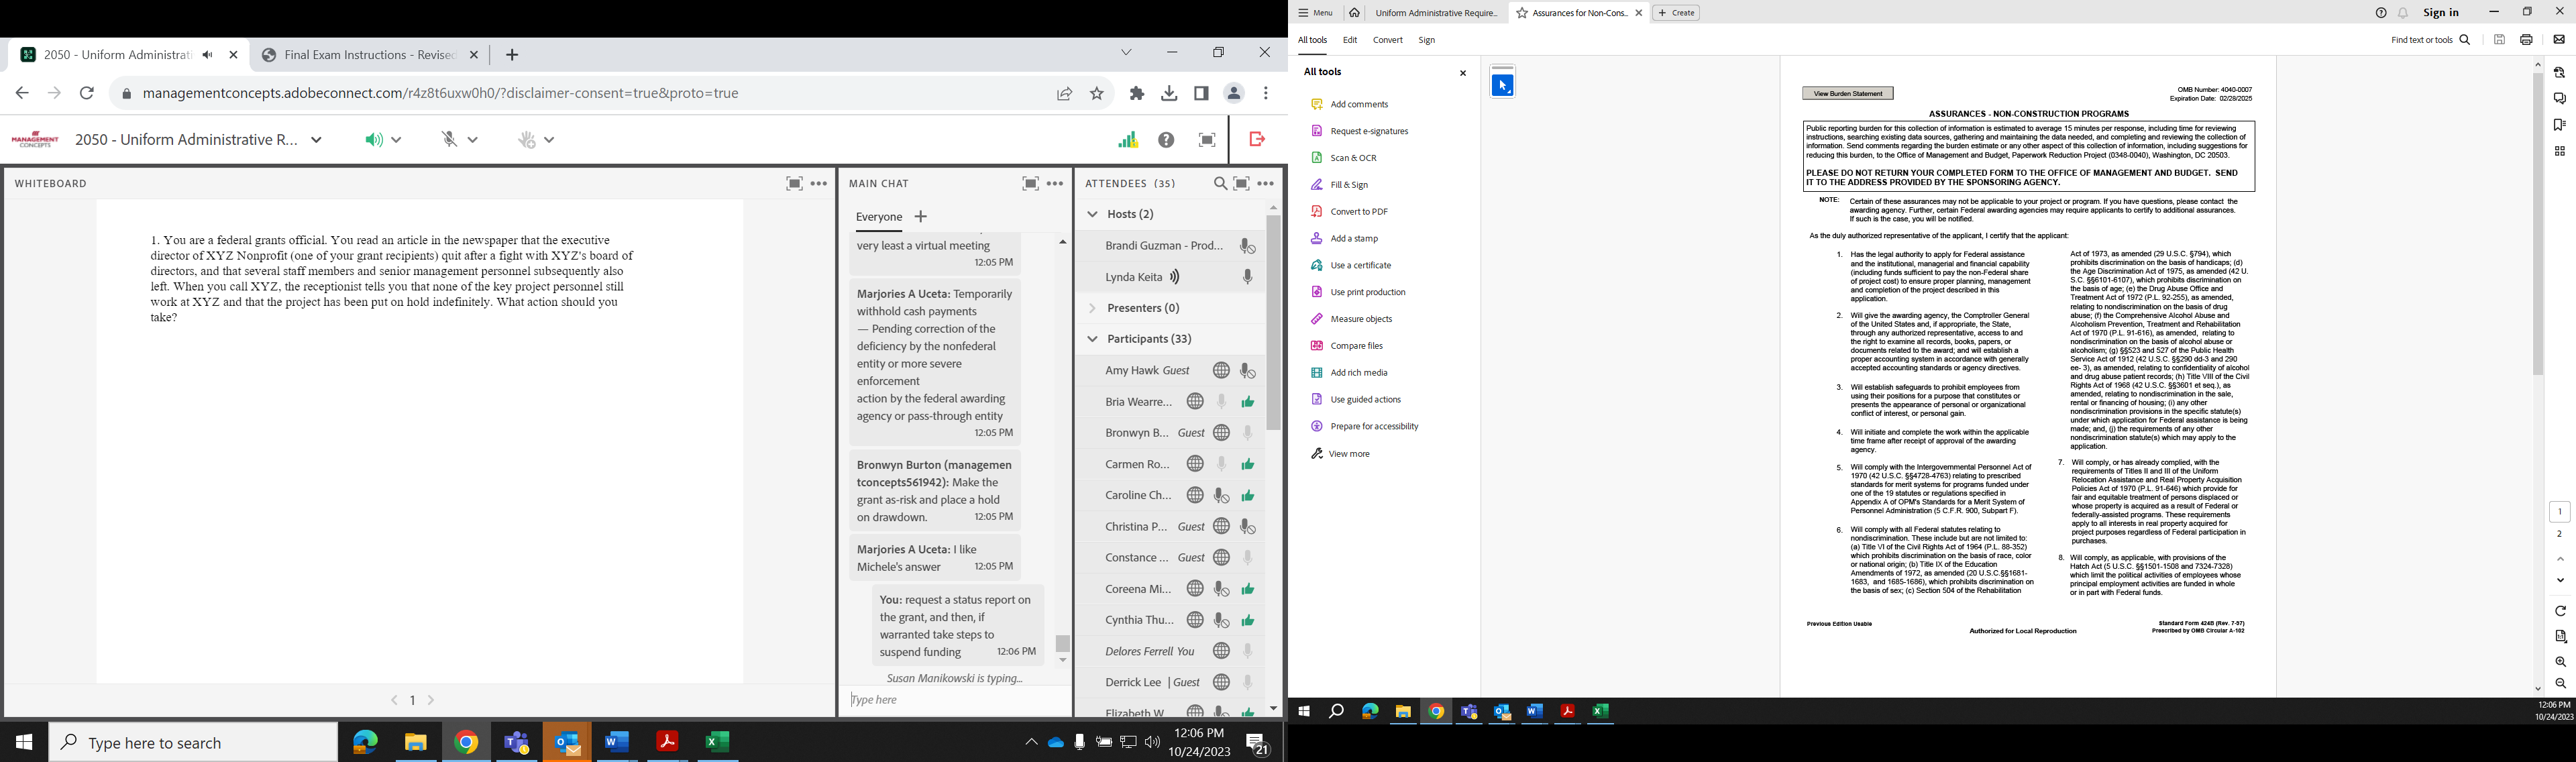The image size is (2576, 762).
Task: Open the Measure objects tool
Action: point(1360,319)
